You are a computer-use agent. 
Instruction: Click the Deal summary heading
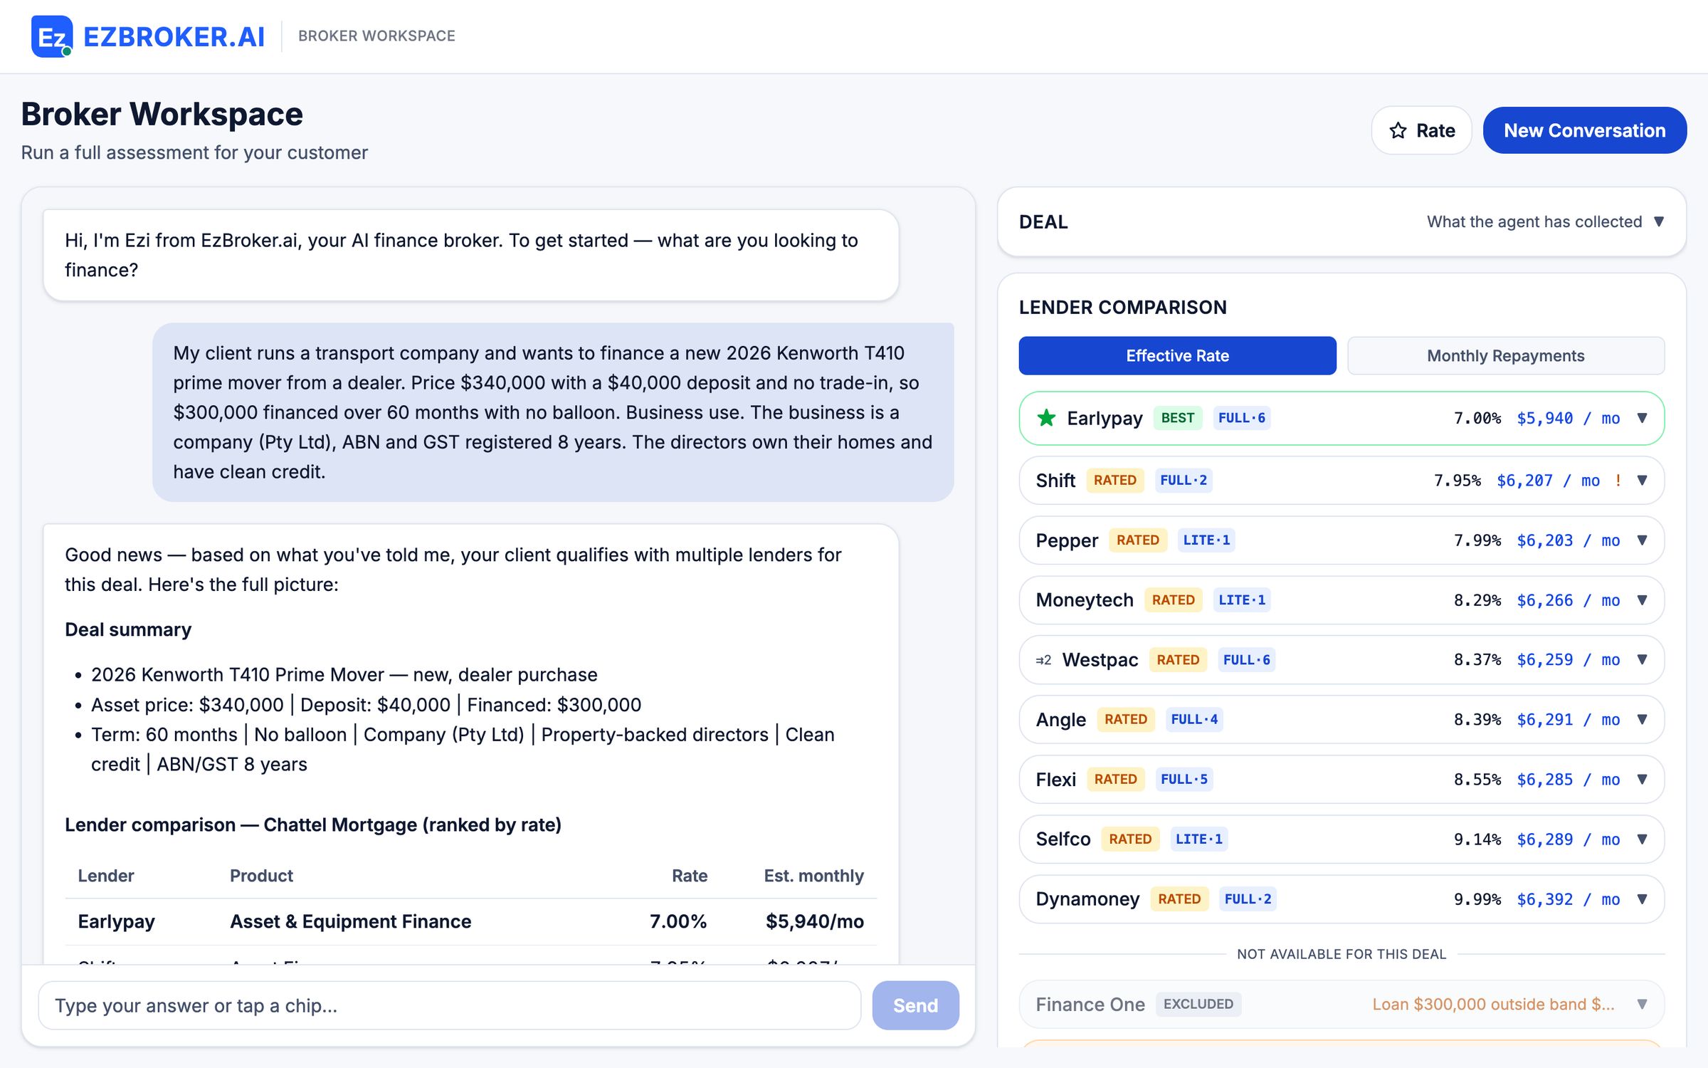click(x=128, y=629)
